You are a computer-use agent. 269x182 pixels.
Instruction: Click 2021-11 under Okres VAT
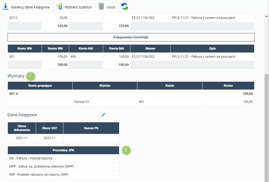(50, 138)
